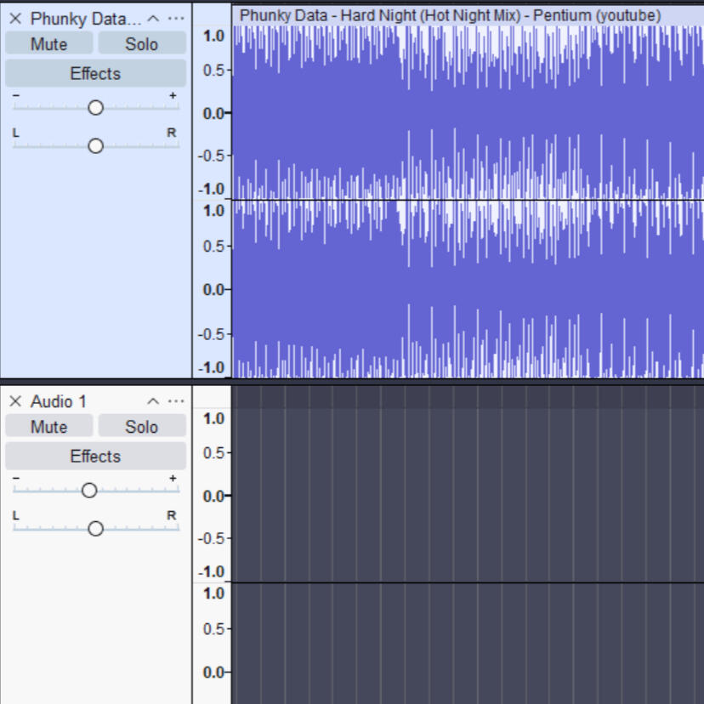704x704 pixels.
Task: Click the Audio 1 gain slider knob
Action: (89, 491)
